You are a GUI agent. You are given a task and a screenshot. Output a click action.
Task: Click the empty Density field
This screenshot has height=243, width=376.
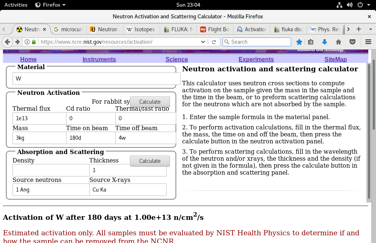coord(51,170)
